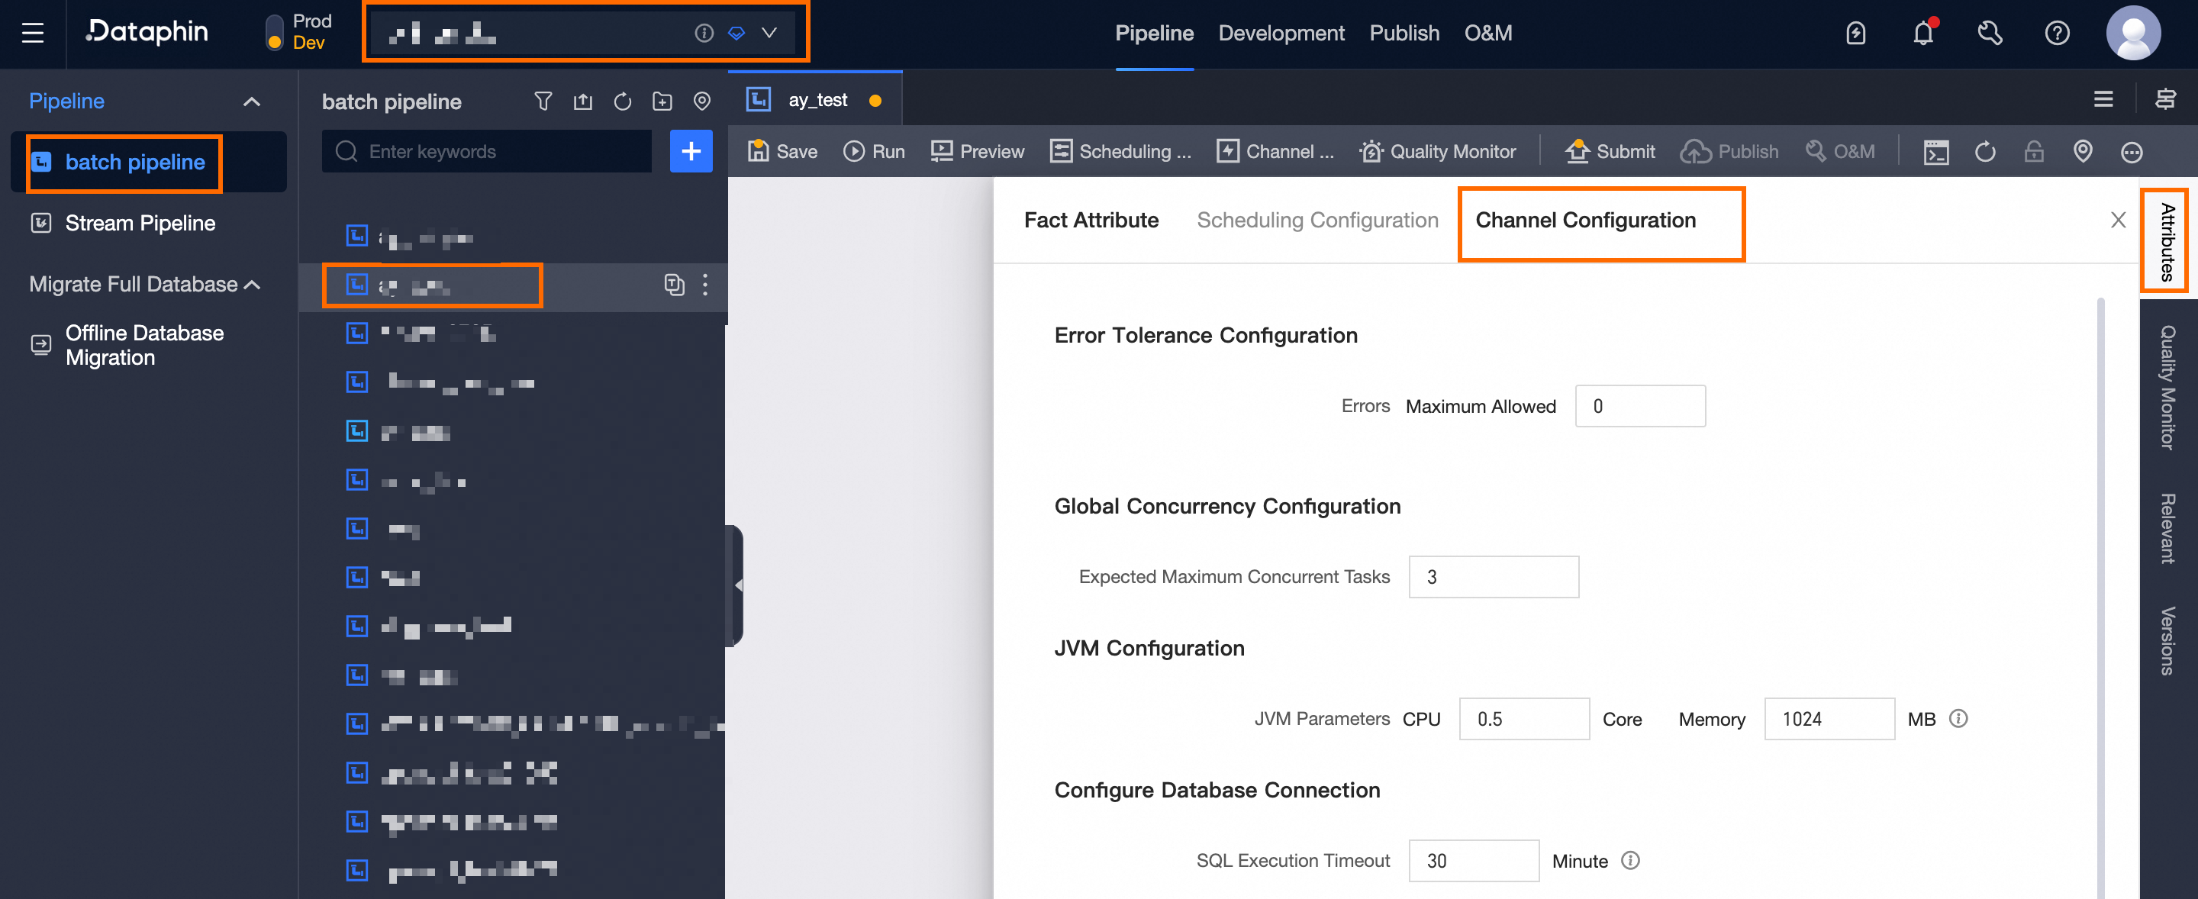Toggle the hamburger menu at top left
Image resolution: width=2198 pixels, height=899 pixels.
click(x=32, y=34)
